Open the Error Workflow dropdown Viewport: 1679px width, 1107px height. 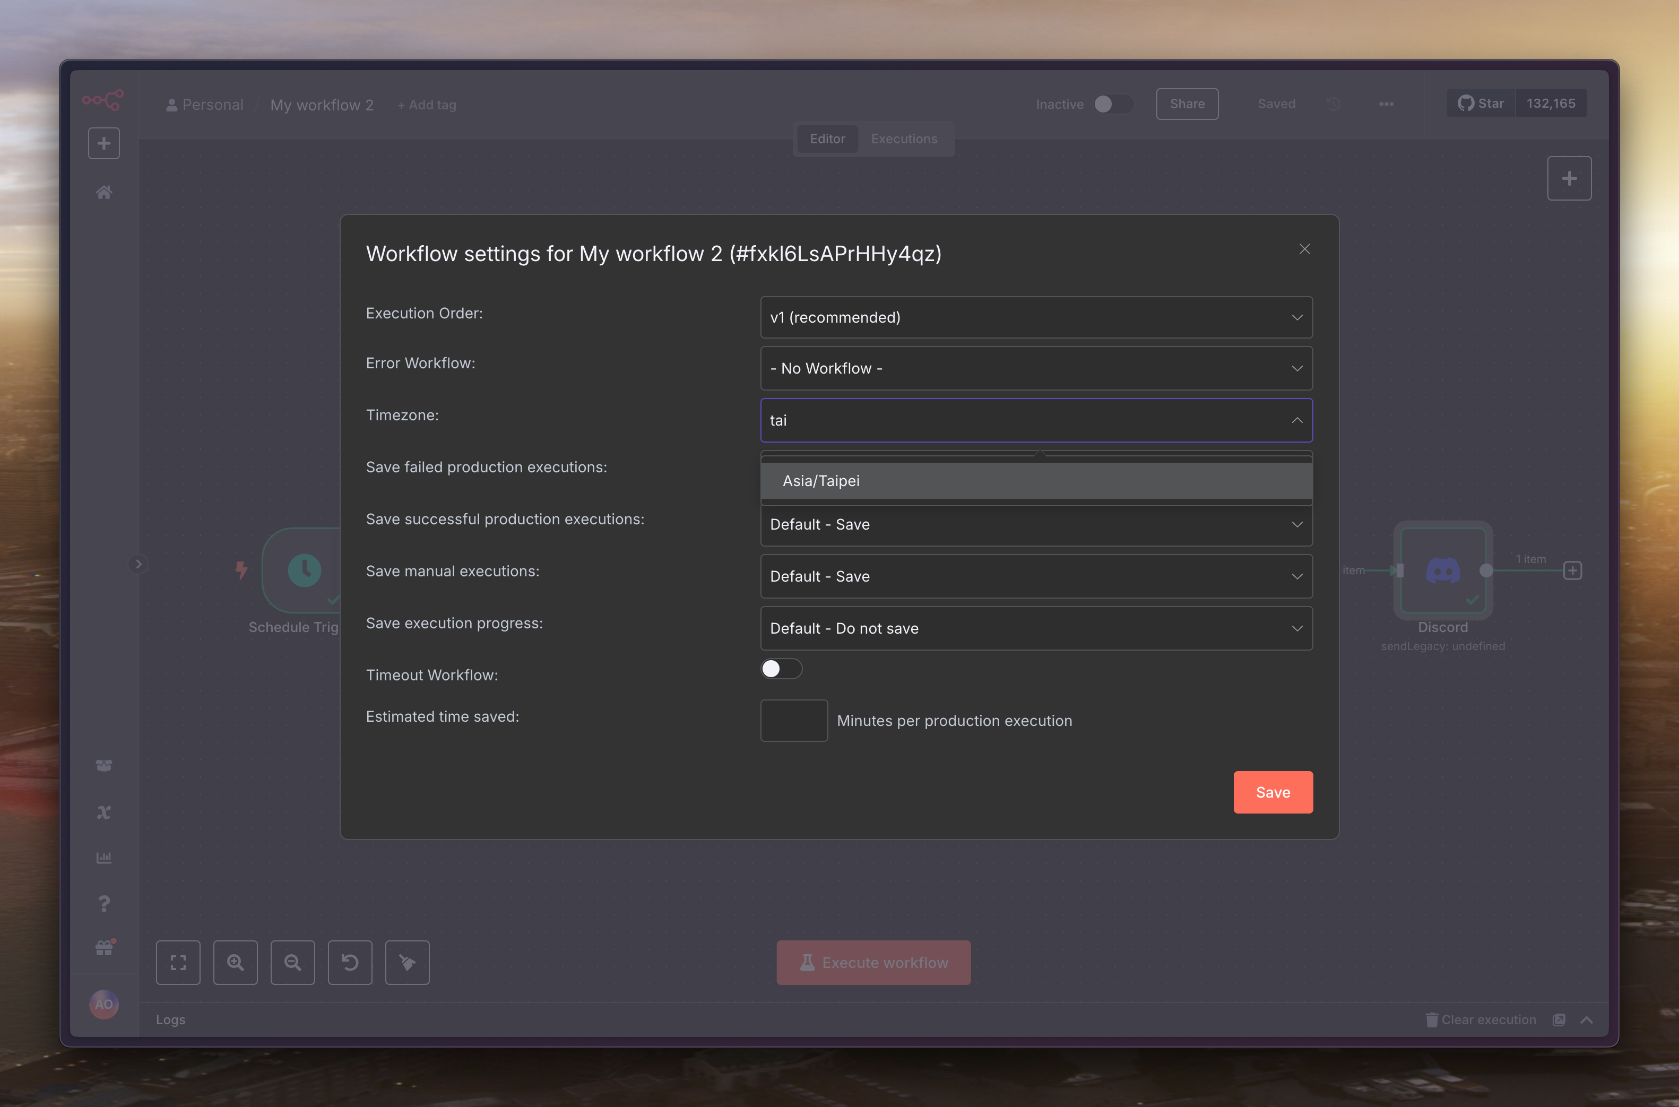(1036, 368)
